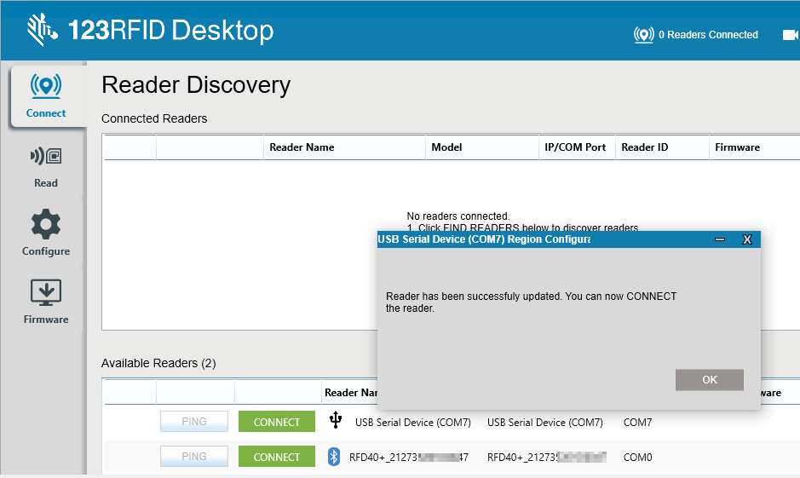Click the Bluetooth icon for RFD40+ reader
Image resolution: width=800 pixels, height=478 pixels.
pyautogui.click(x=334, y=457)
